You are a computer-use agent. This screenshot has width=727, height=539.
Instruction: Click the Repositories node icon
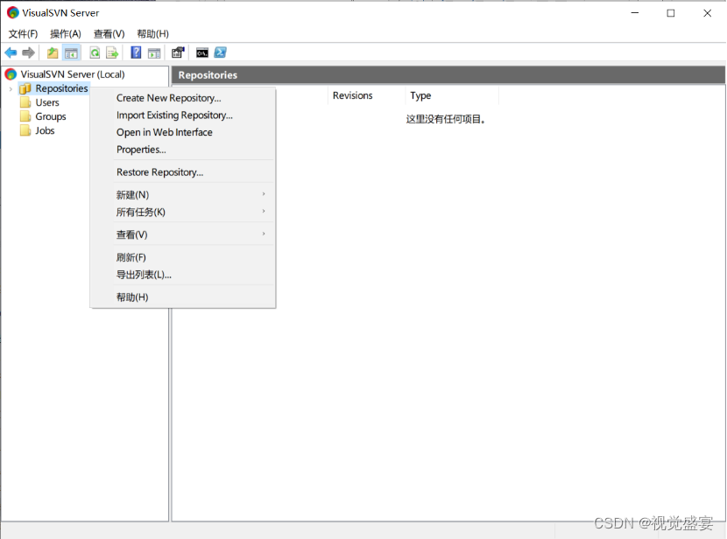coord(25,88)
